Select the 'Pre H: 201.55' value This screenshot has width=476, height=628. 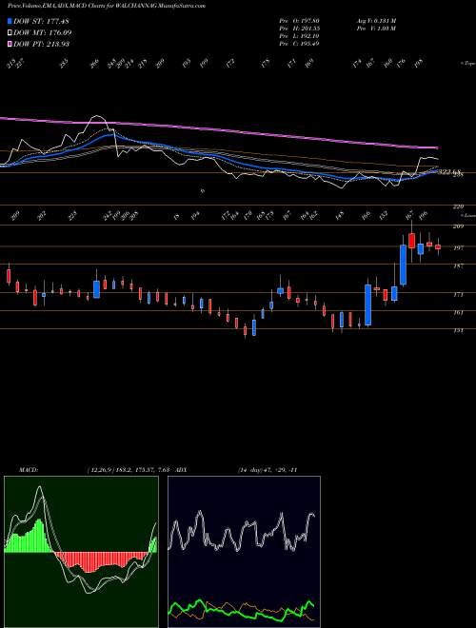click(x=299, y=29)
